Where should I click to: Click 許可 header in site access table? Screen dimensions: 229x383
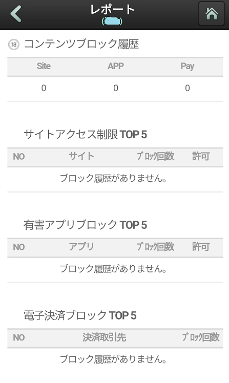201,156
